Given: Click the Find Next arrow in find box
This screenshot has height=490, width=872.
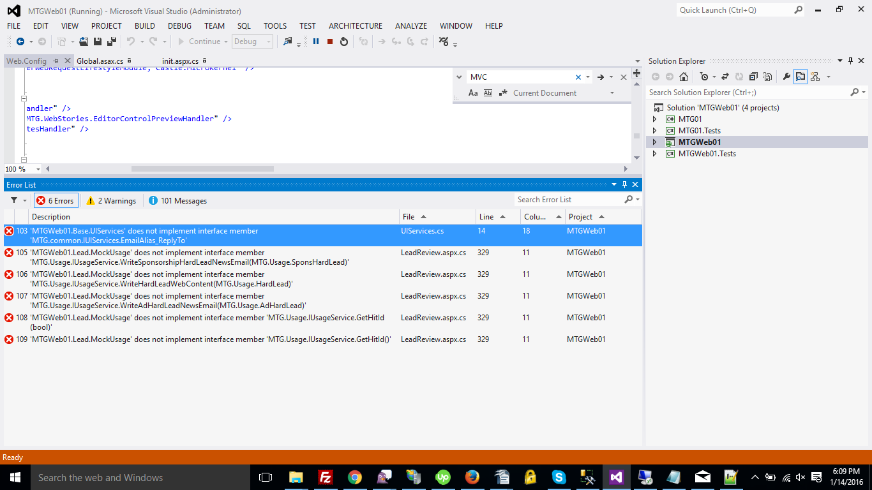Looking at the screenshot, I should click(x=600, y=77).
